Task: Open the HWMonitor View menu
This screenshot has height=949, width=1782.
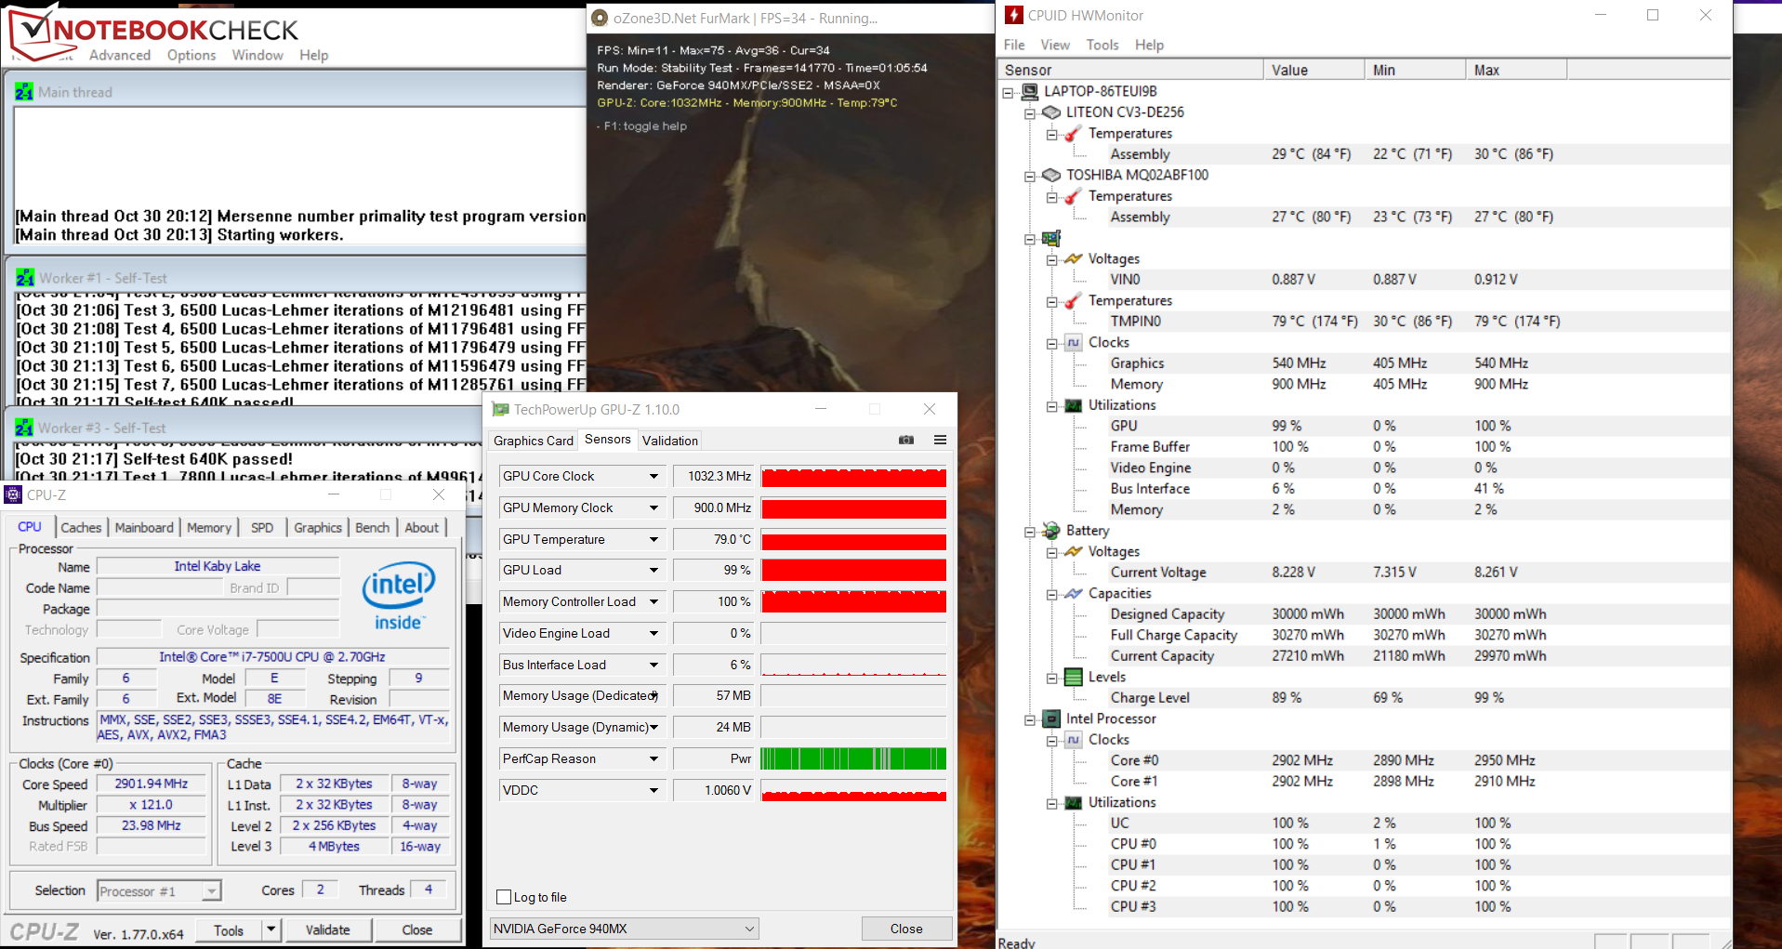Action: click(1055, 45)
